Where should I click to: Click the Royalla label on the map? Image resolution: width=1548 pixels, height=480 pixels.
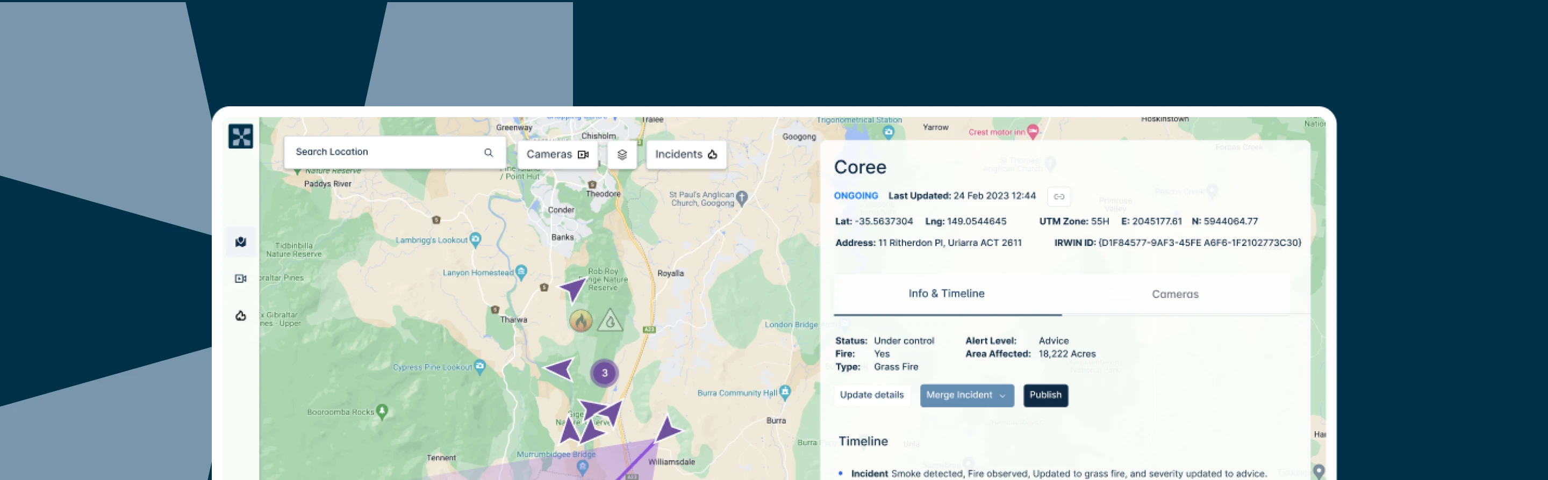coord(670,274)
